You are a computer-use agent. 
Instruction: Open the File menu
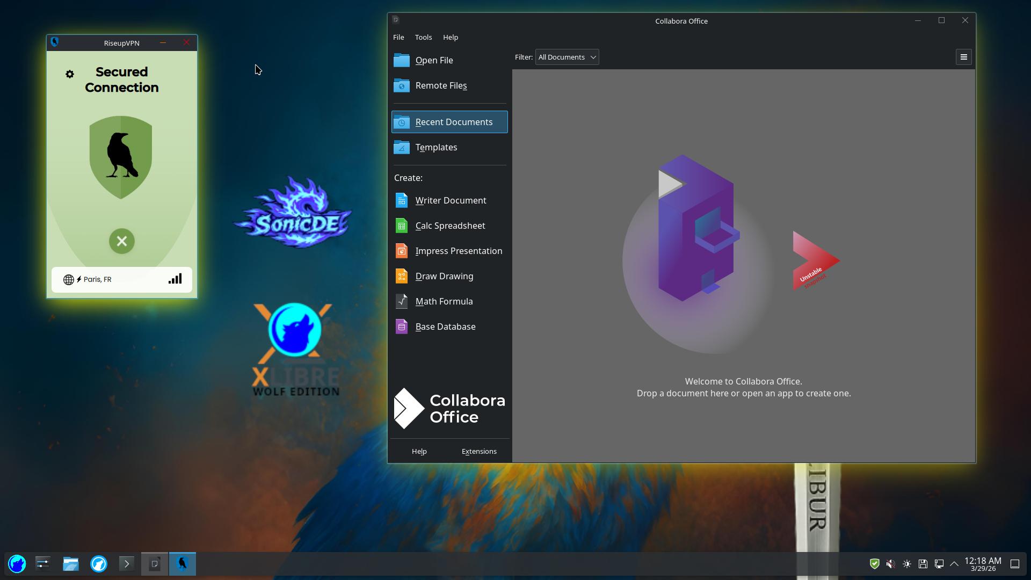point(398,37)
